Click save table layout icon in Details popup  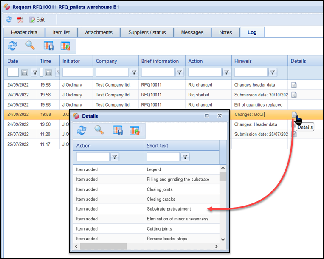[118, 130]
